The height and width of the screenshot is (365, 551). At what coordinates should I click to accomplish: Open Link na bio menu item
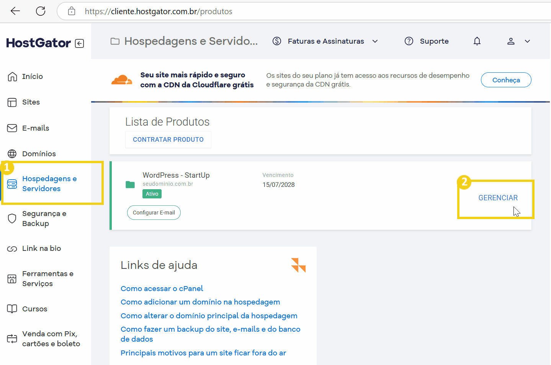pos(42,248)
